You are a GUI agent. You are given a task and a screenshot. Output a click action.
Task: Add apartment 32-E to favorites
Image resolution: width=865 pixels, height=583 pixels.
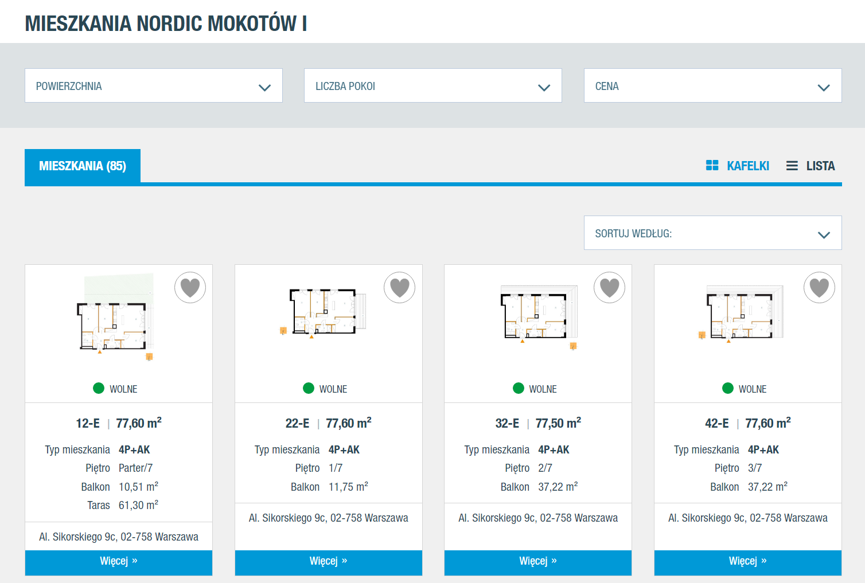click(x=609, y=287)
